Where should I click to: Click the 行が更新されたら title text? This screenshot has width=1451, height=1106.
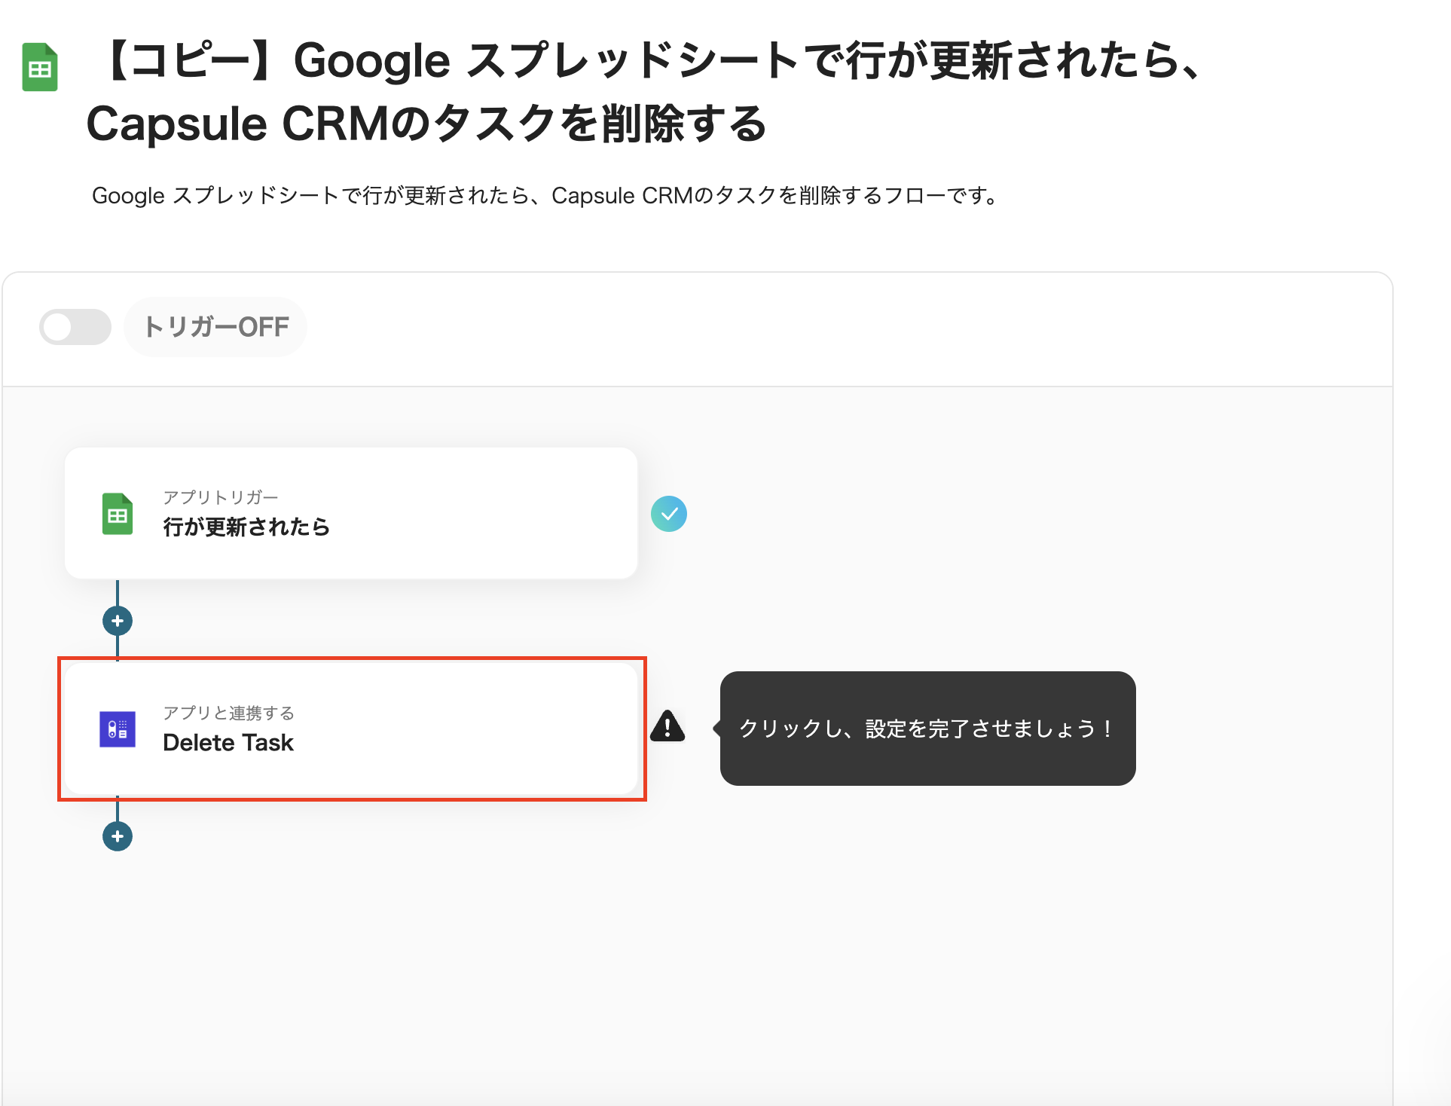click(x=246, y=527)
